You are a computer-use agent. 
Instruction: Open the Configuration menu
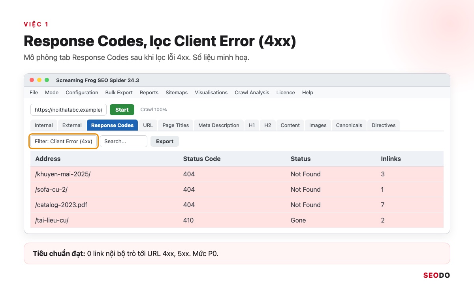pos(82,92)
